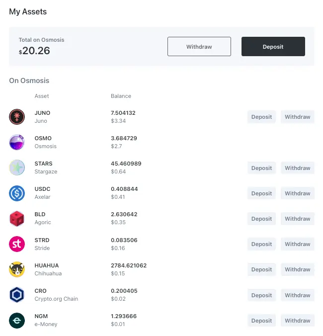Click the CRO Crypto.org hexagon icon
The image size is (323, 336).
[x=17, y=295]
